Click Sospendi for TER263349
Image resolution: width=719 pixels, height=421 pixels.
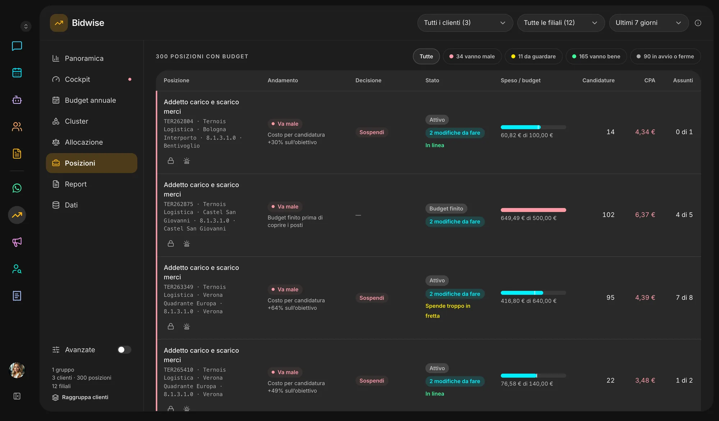point(372,298)
